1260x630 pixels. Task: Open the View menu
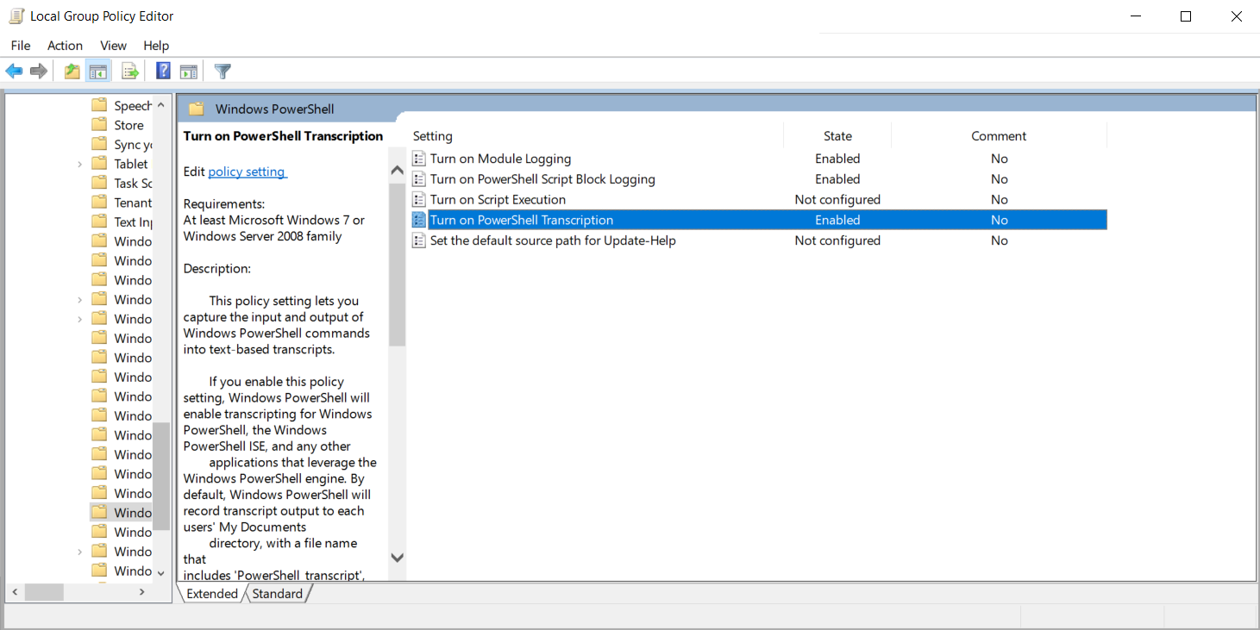point(113,46)
